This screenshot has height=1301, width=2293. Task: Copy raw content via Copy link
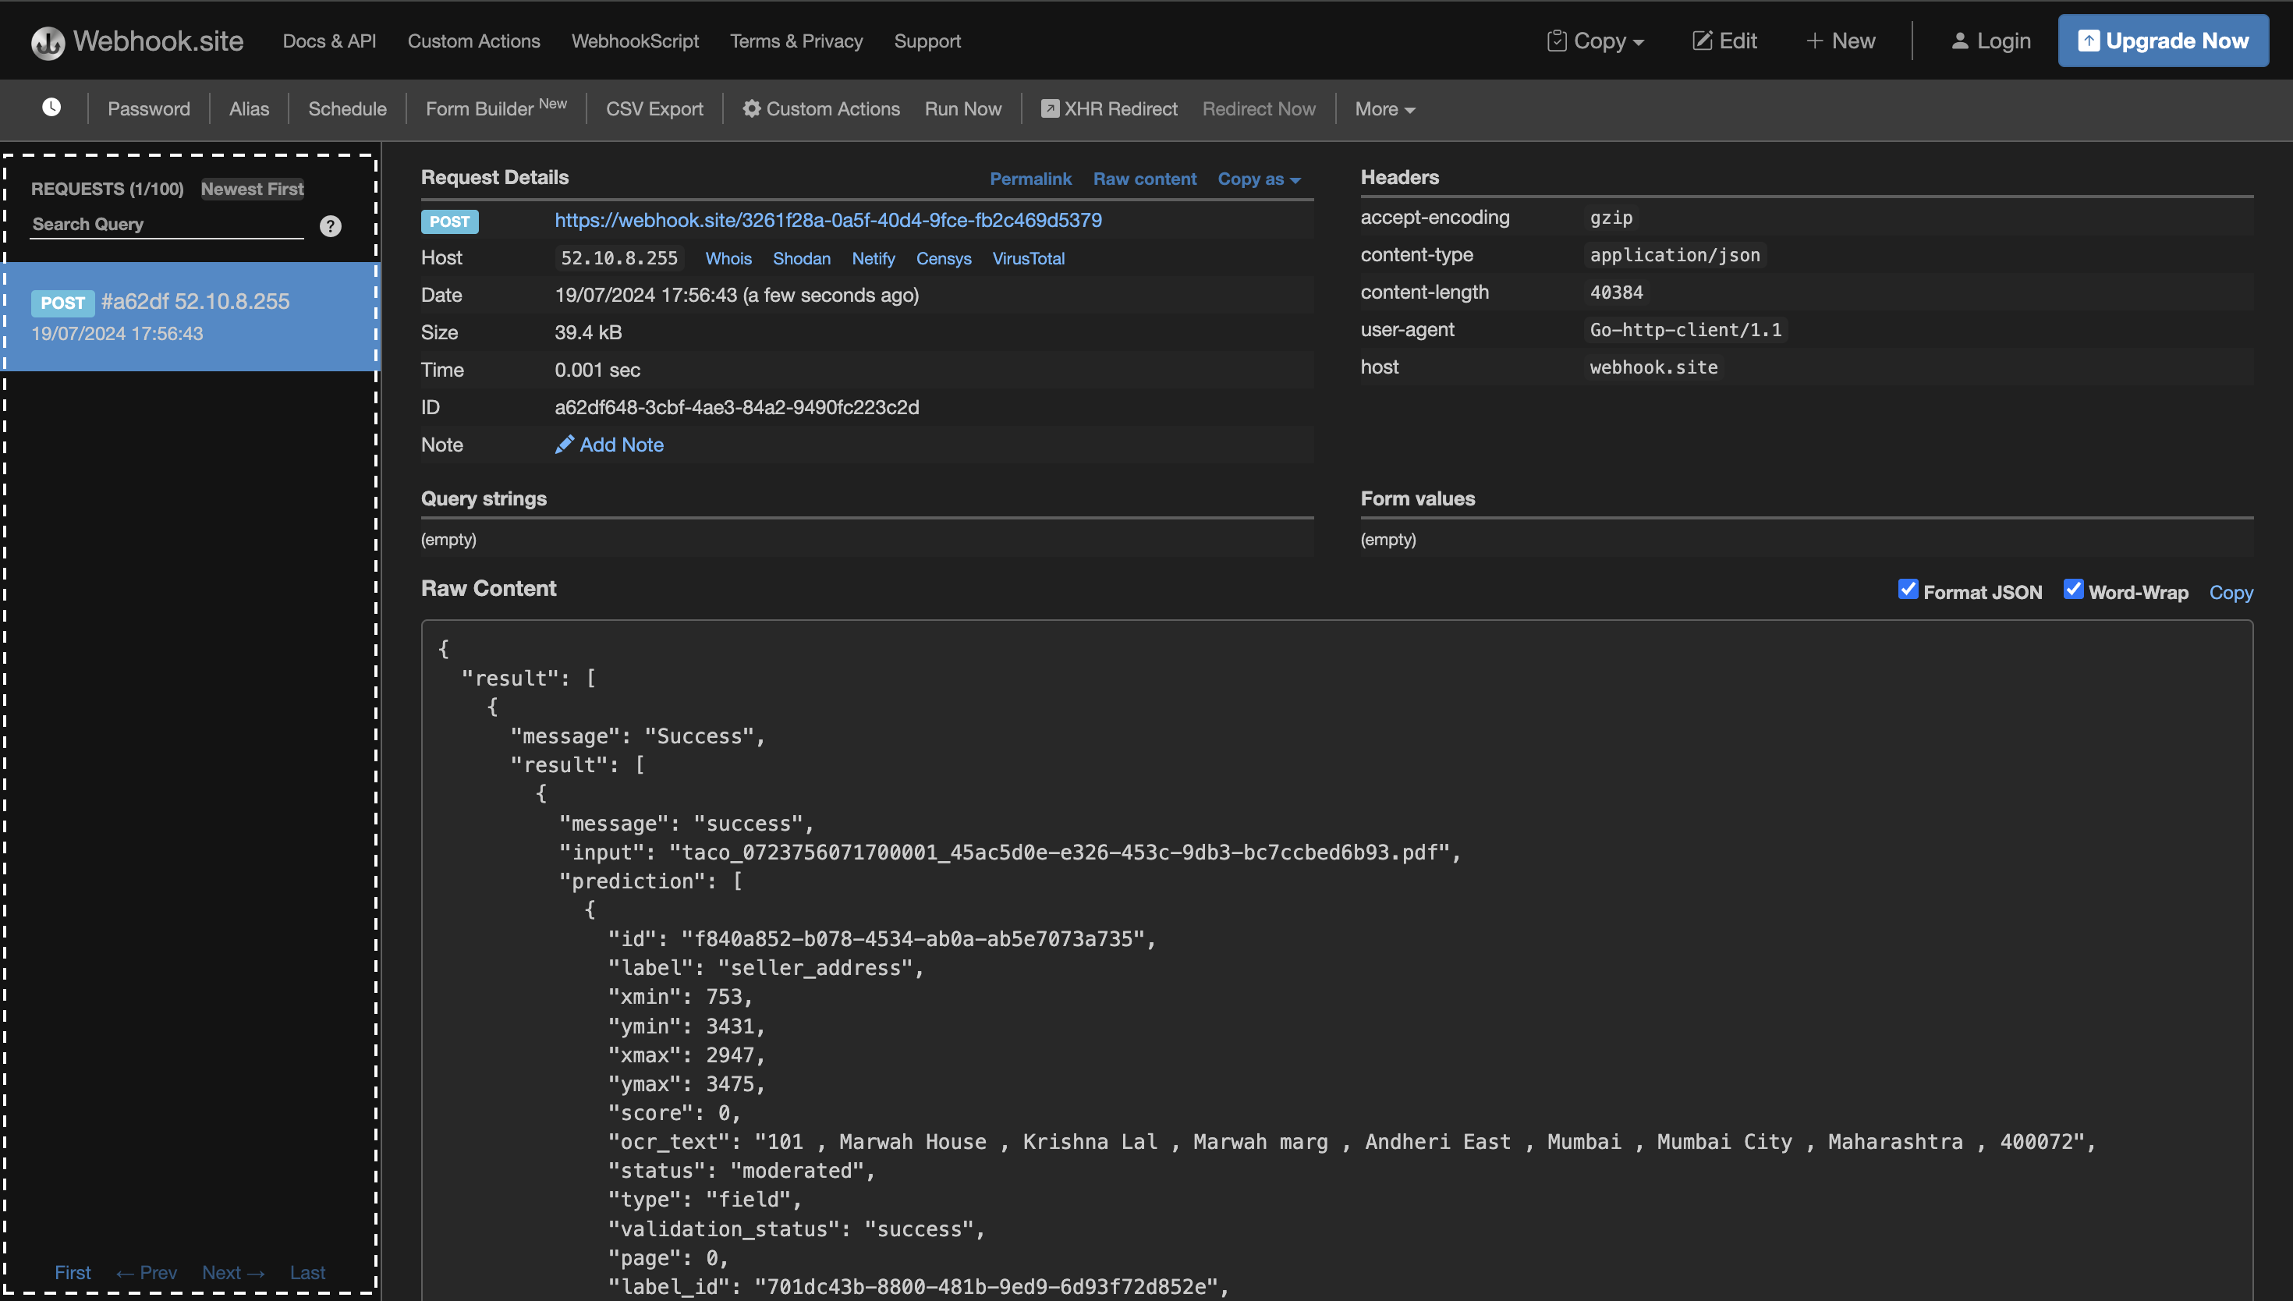(x=2231, y=593)
